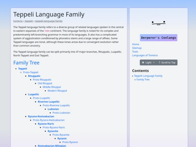Open Riverine Luapellic branch

49,102
